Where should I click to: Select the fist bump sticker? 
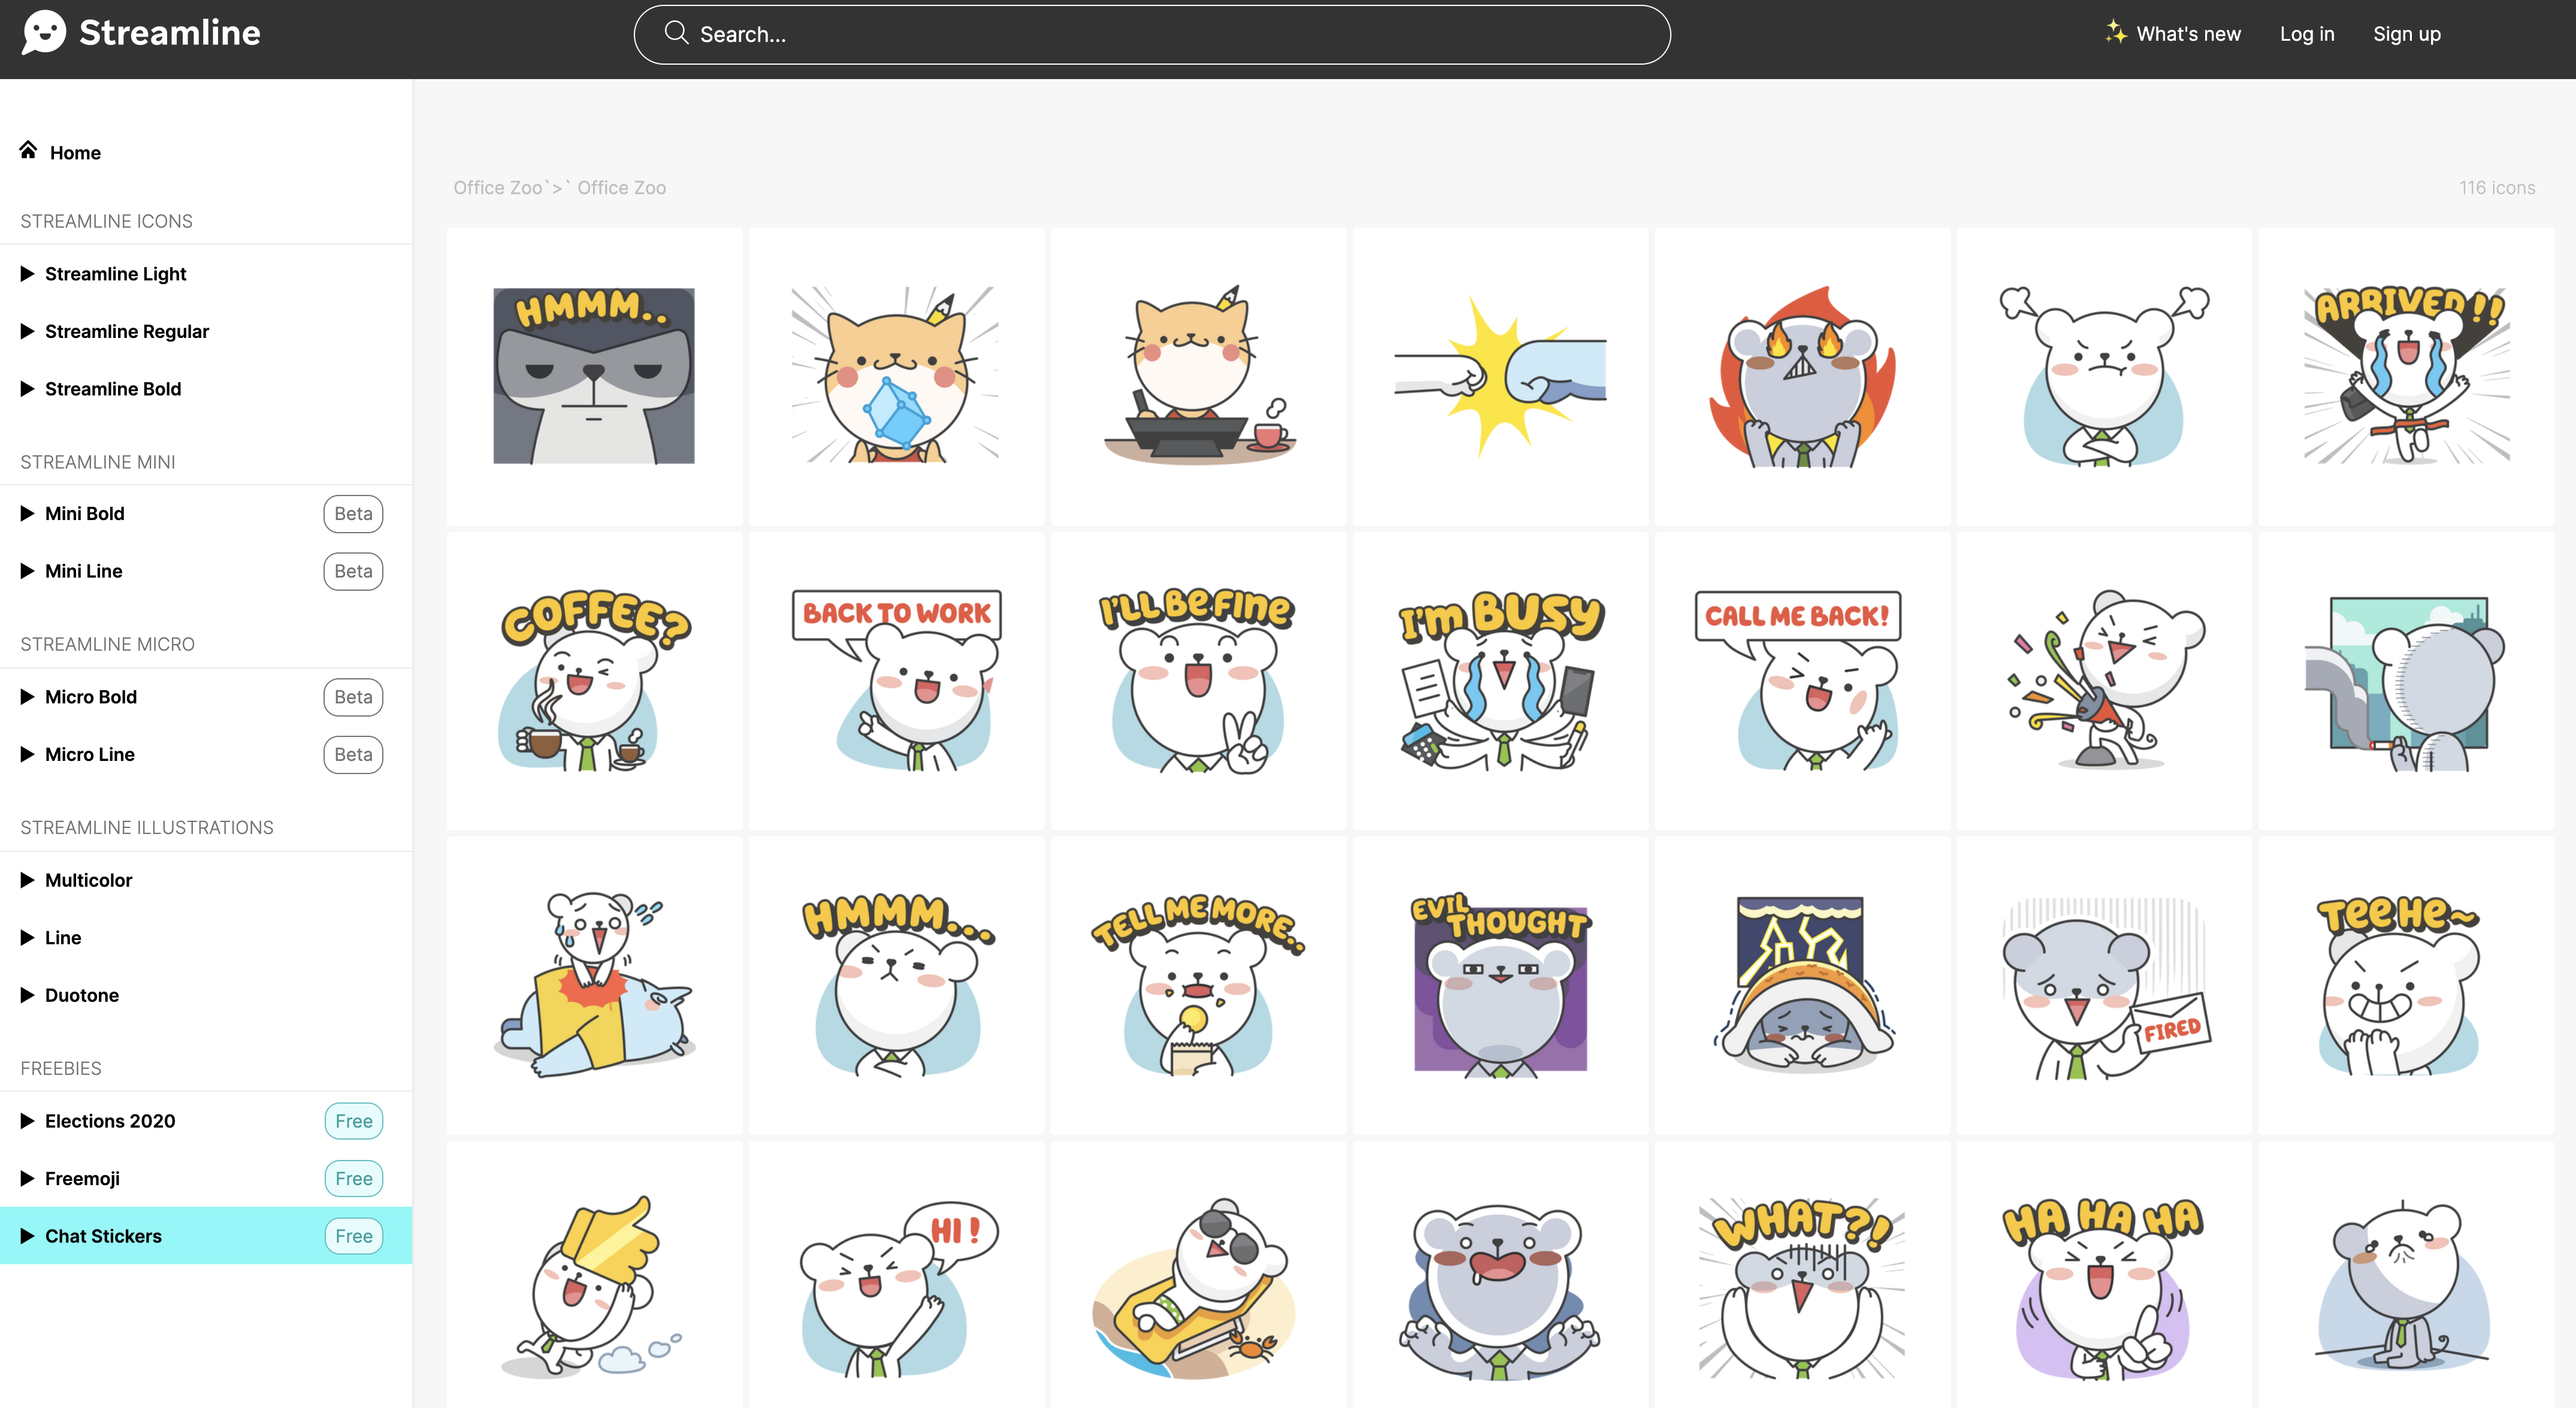click(1500, 376)
